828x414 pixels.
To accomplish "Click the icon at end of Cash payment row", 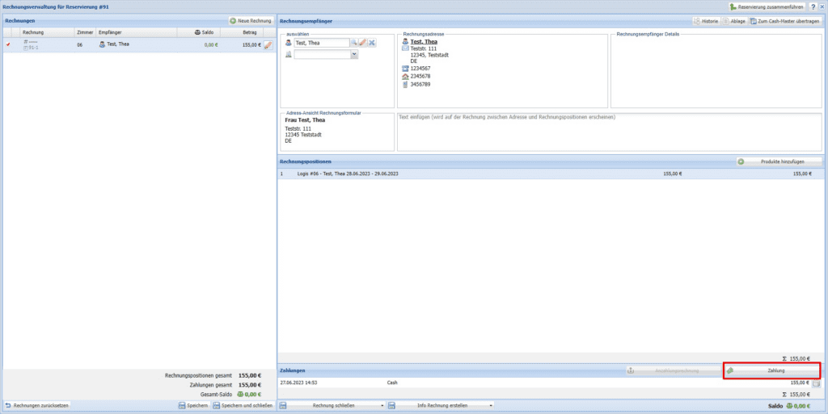I will click(x=816, y=383).
